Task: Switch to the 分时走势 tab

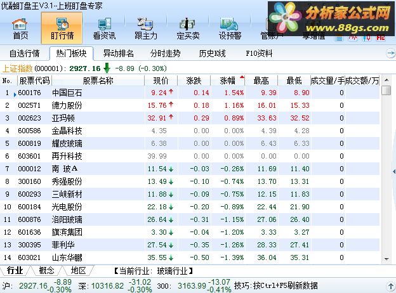Action: point(166,53)
